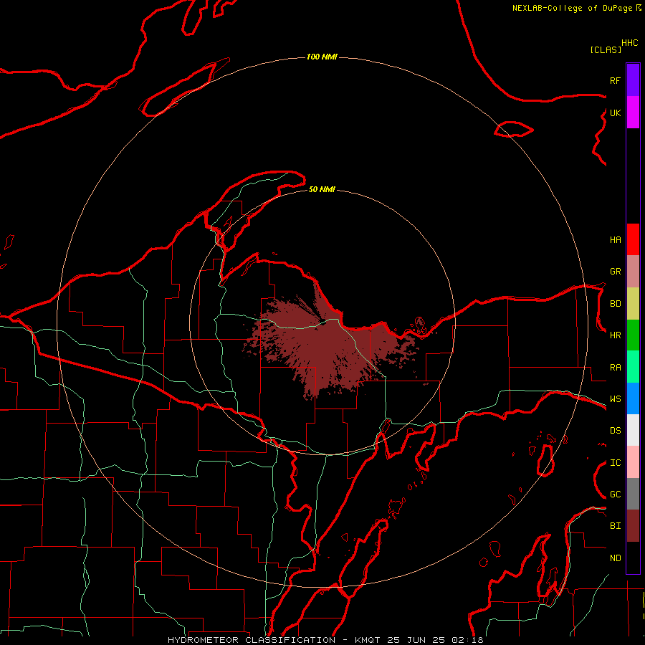Click the BI legend label

(616, 526)
